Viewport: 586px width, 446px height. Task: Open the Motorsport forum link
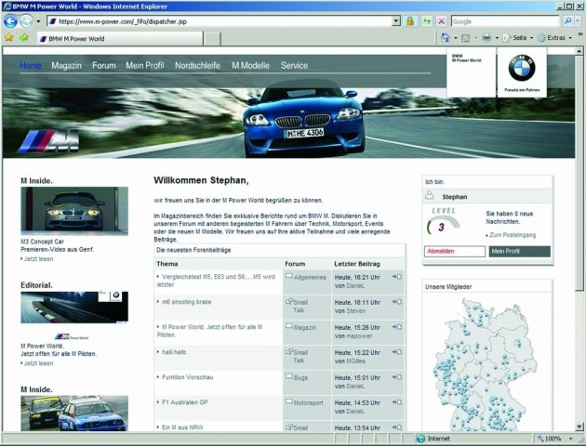click(308, 402)
